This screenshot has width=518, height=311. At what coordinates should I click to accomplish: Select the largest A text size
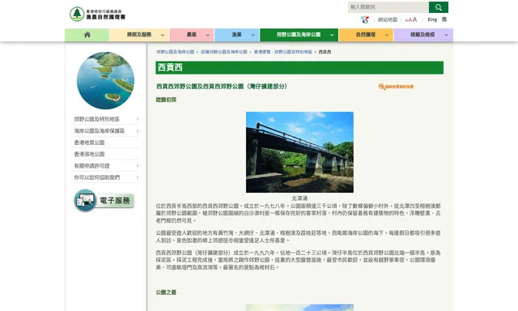414,19
